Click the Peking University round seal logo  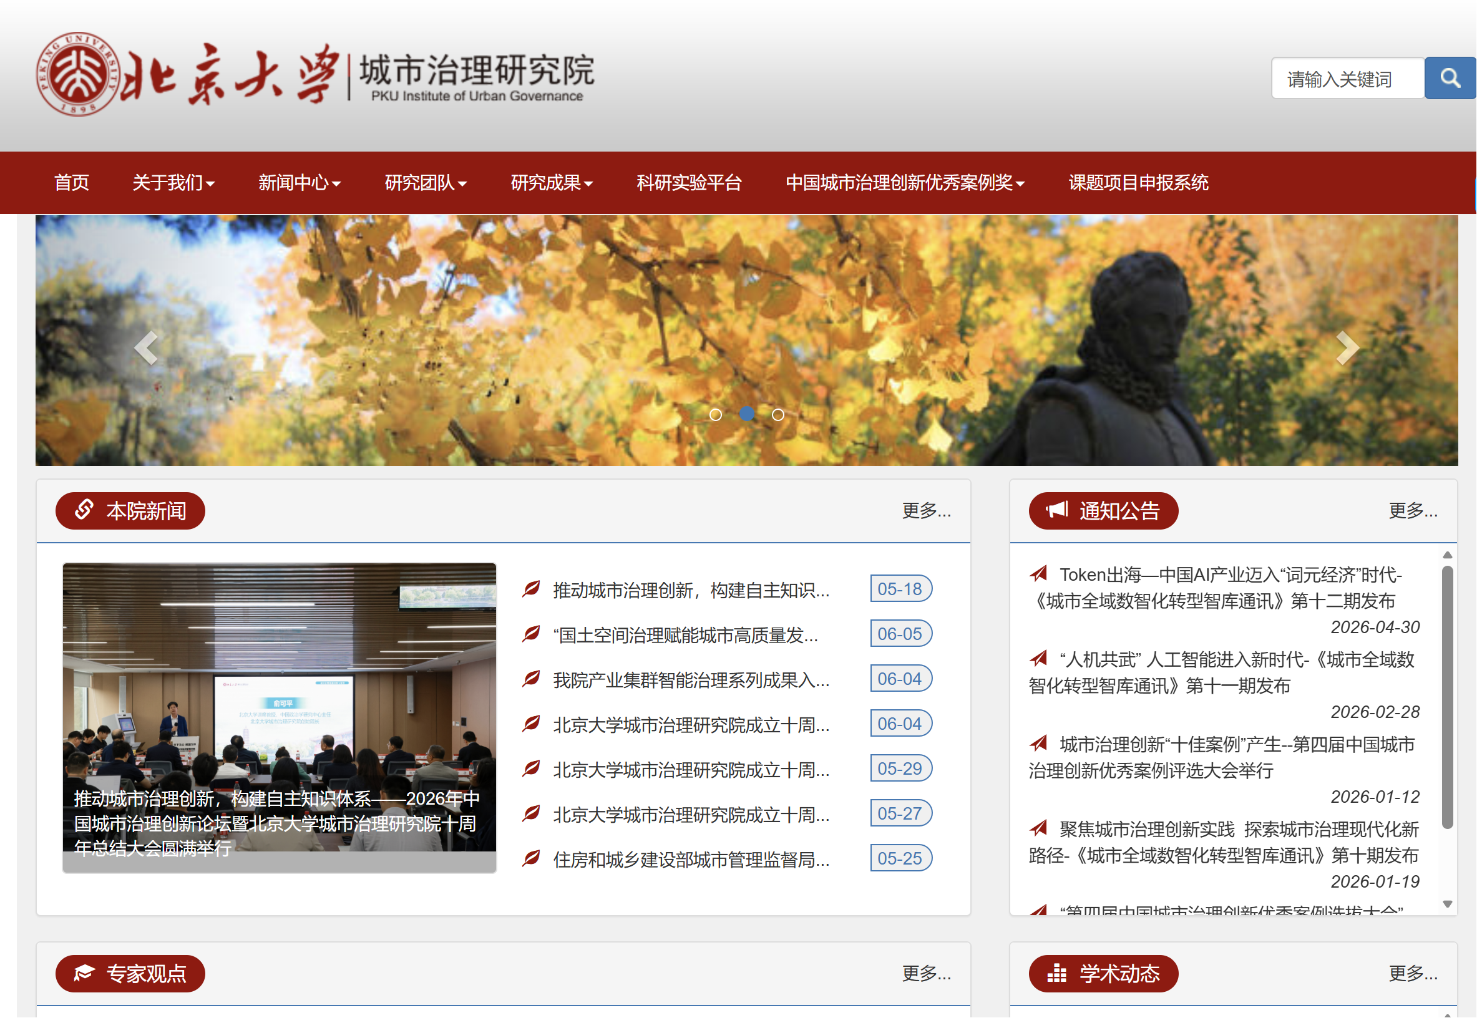[78, 74]
